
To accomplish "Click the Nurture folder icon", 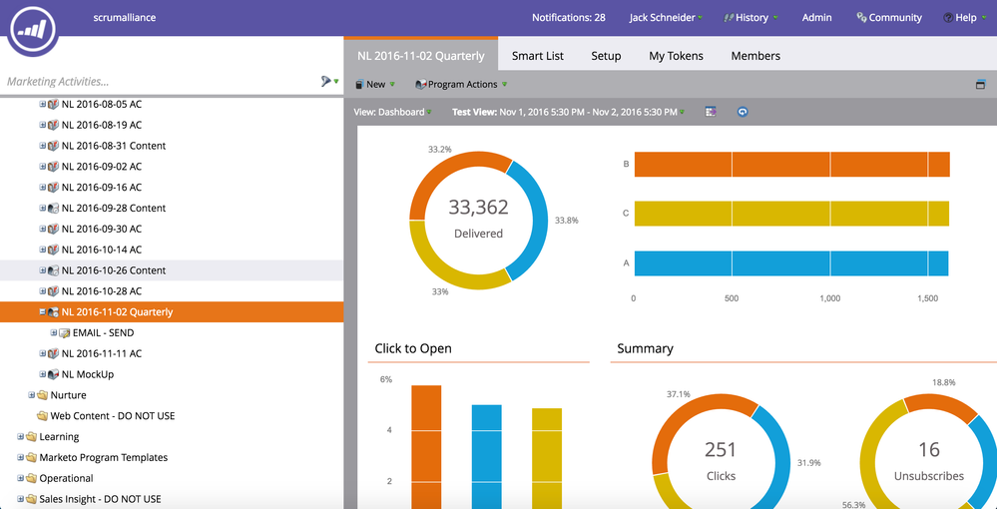I will (43, 395).
